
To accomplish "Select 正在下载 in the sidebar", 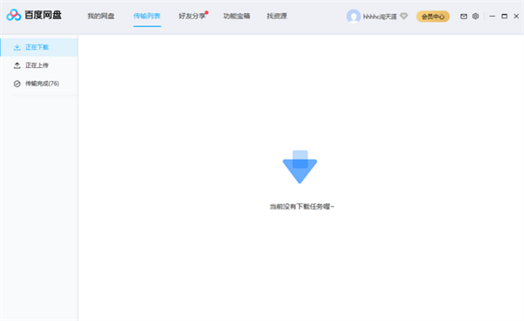I will [x=39, y=47].
